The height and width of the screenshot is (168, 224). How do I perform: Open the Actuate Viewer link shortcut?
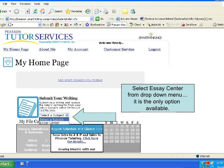[x=127, y=19]
